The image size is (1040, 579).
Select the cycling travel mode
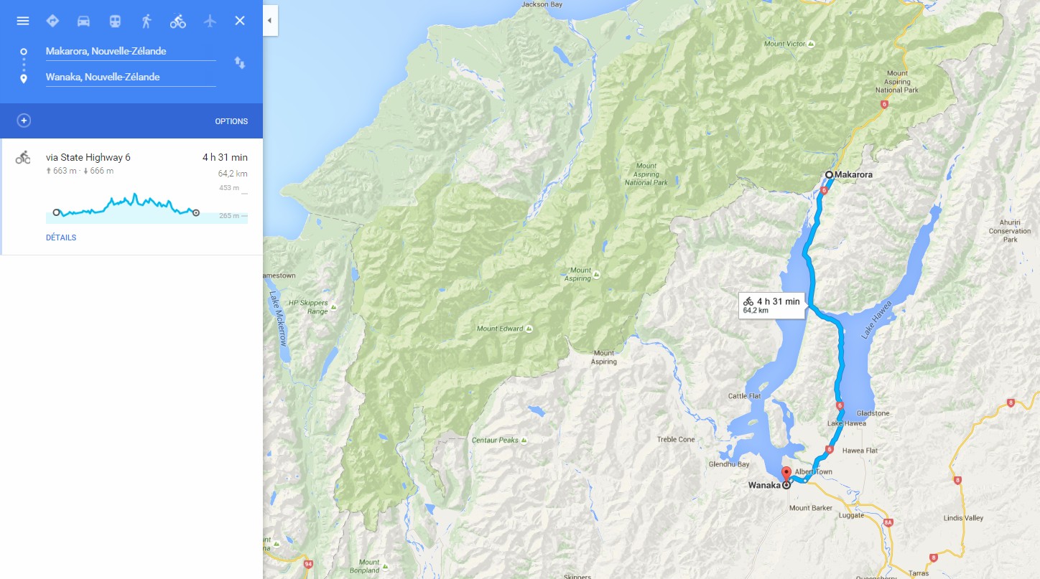coord(178,21)
